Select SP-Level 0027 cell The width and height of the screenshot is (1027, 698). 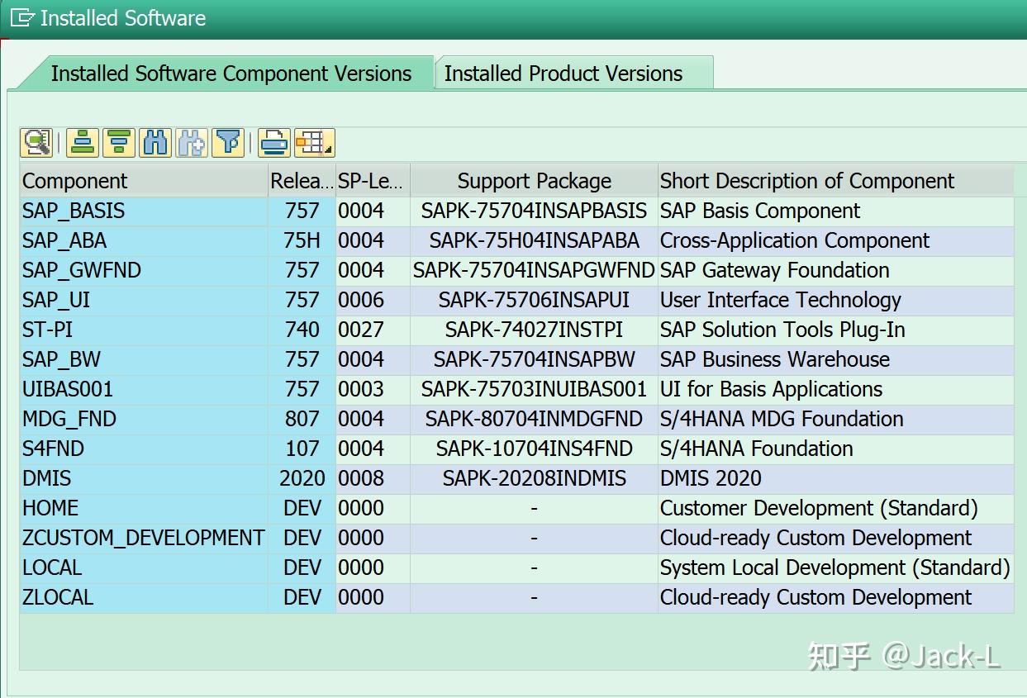[373, 330]
